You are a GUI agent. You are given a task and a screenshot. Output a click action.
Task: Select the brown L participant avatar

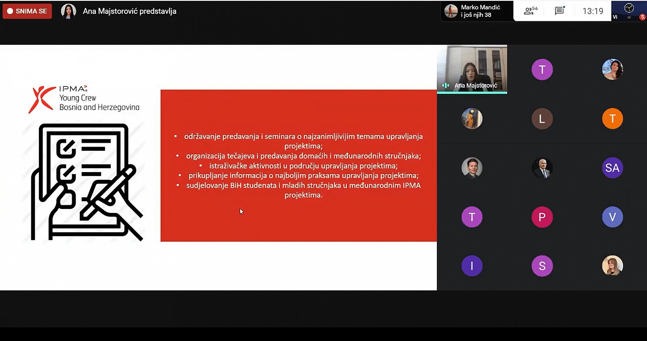542,119
